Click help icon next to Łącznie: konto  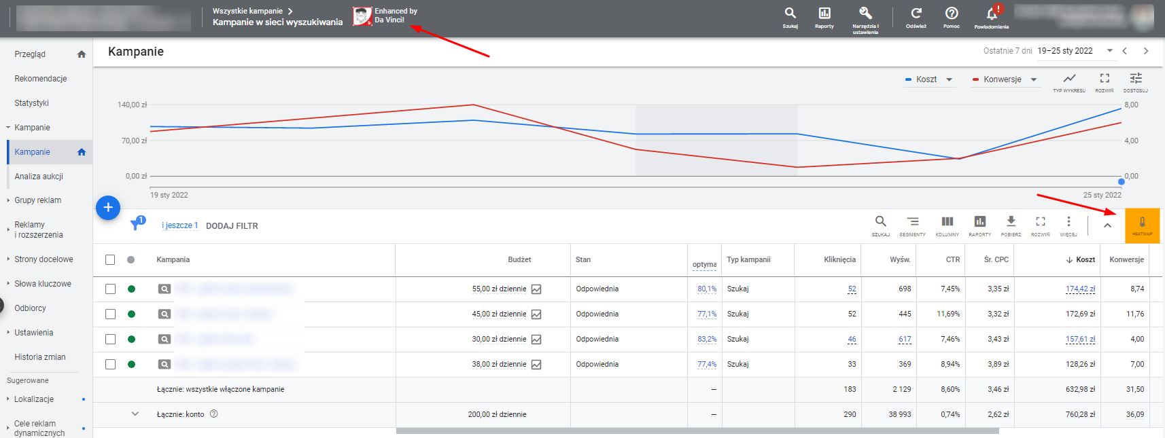[213, 414]
